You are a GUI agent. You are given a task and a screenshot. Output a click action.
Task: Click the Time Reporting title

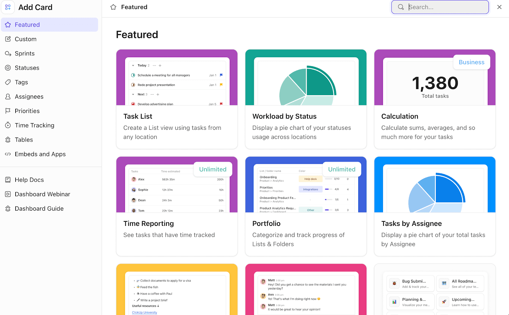(149, 224)
